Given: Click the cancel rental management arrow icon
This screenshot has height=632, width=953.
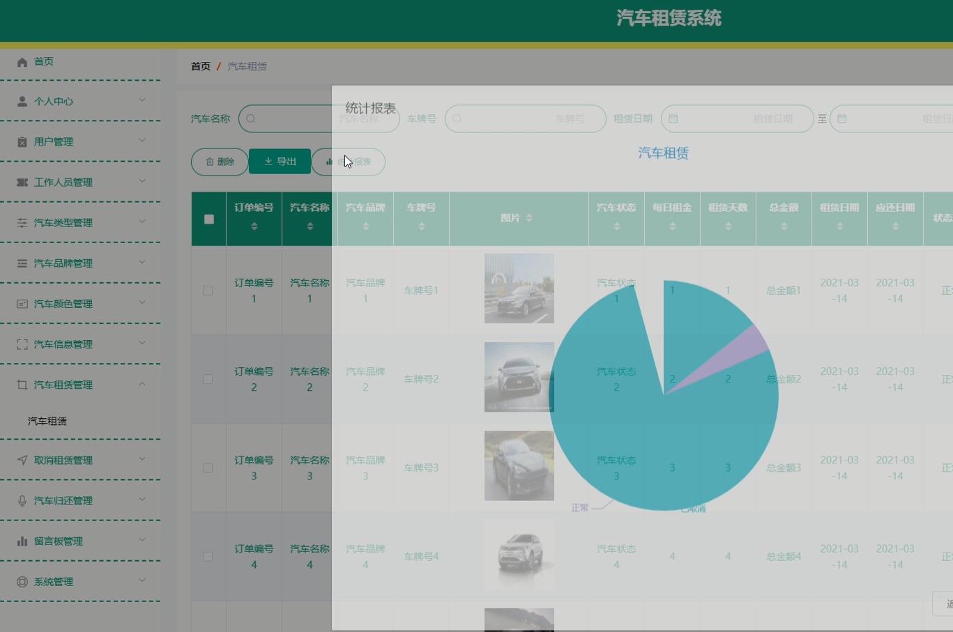Looking at the screenshot, I should [22, 460].
